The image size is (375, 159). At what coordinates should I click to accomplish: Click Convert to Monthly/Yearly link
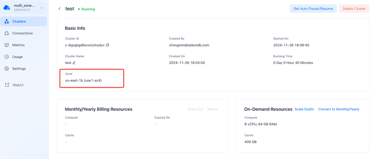point(339,109)
